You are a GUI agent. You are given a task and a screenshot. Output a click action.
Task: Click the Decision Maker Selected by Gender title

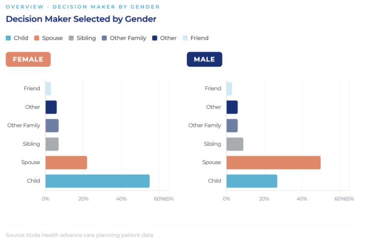pyautogui.click(x=81, y=19)
